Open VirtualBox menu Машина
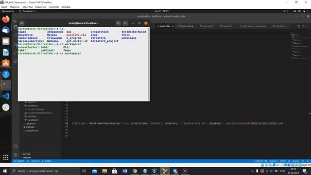 (15, 7)
